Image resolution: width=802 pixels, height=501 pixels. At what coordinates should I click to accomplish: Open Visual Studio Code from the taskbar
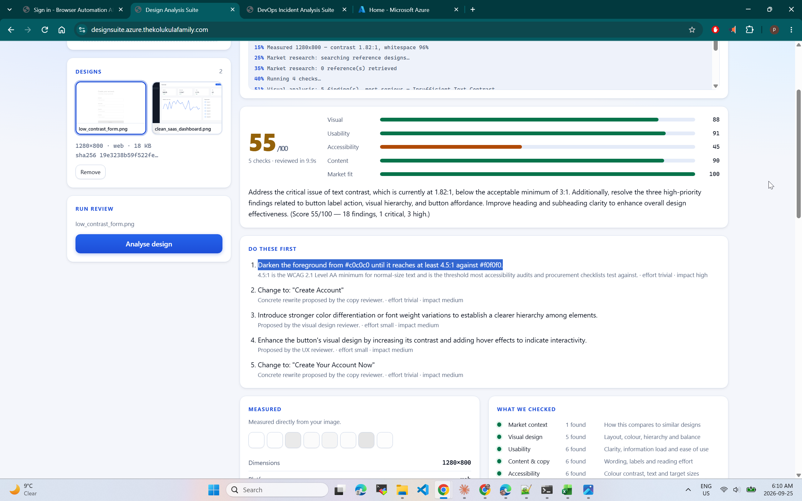coord(423,490)
